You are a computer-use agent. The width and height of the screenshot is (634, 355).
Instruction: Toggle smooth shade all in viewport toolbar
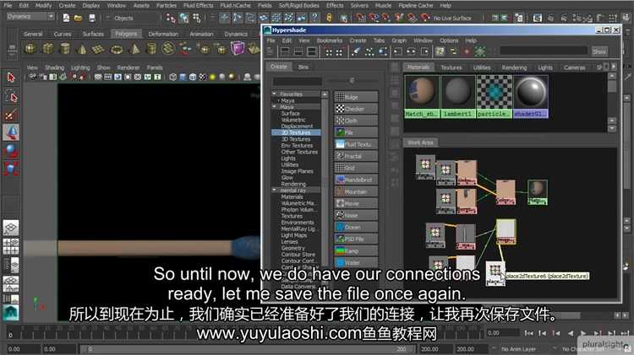(183, 77)
